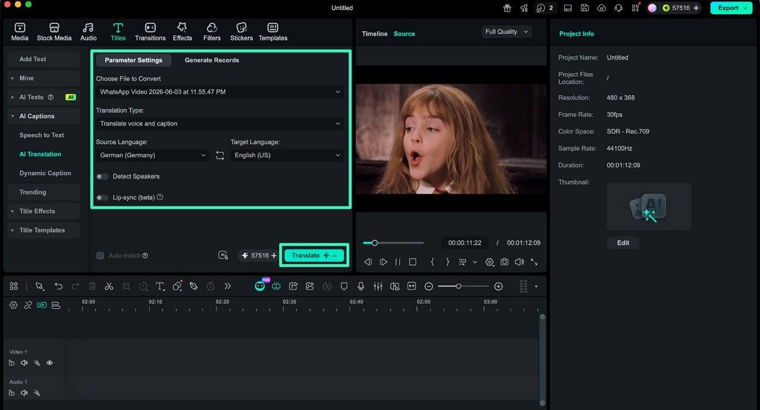Click the Translate button
760x410 pixels.
point(314,256)
